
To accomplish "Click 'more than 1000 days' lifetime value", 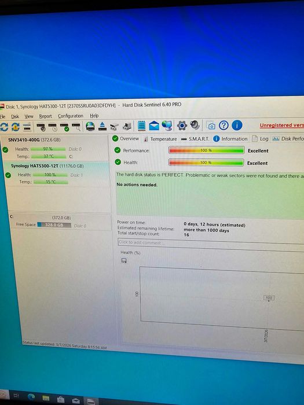I will [x=206, y=230].
